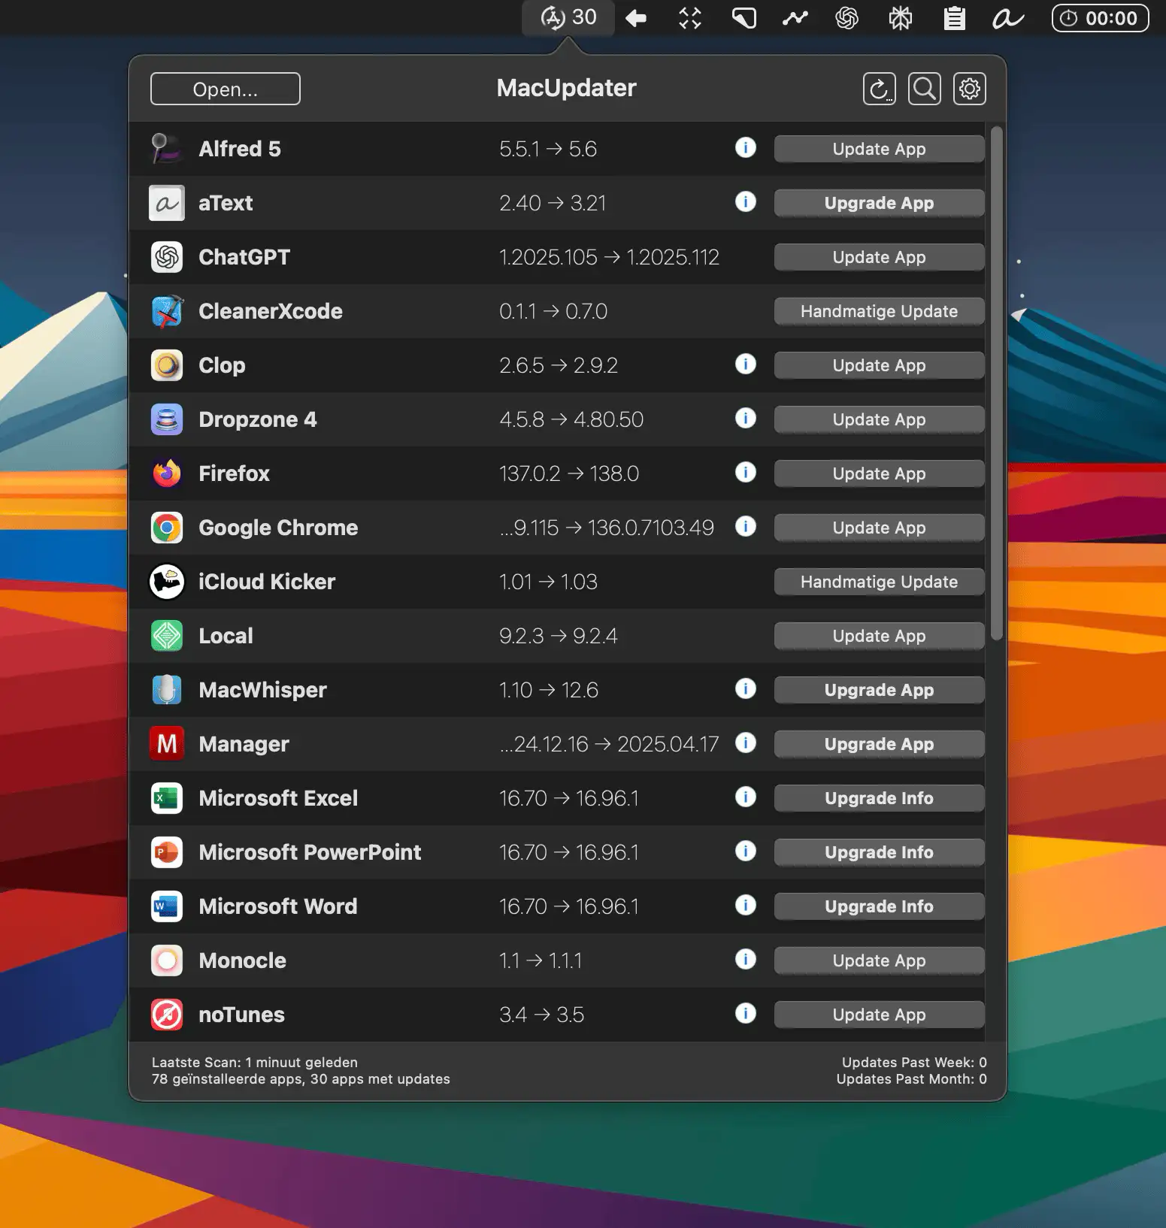Image resolution: width=1166 pixels, height=1228 pixels.
Task: Update App for Firefox
Action: click(x=879, y=473)
